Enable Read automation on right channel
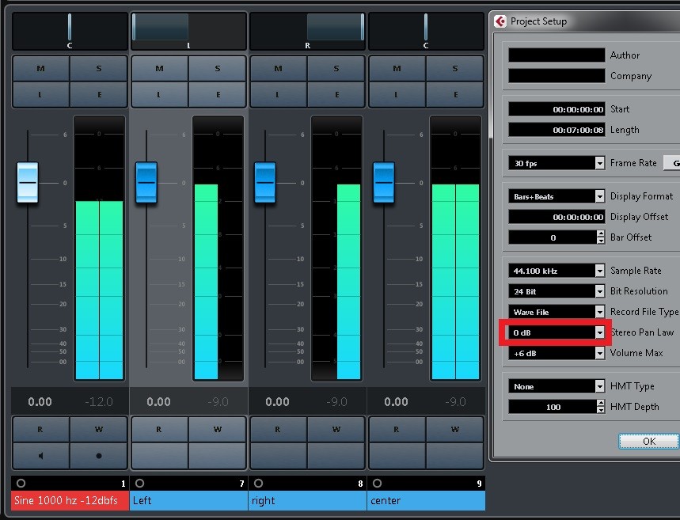 [279, 429]
